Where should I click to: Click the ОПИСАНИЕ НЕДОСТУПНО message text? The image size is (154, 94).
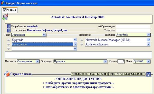click(78, 79)
